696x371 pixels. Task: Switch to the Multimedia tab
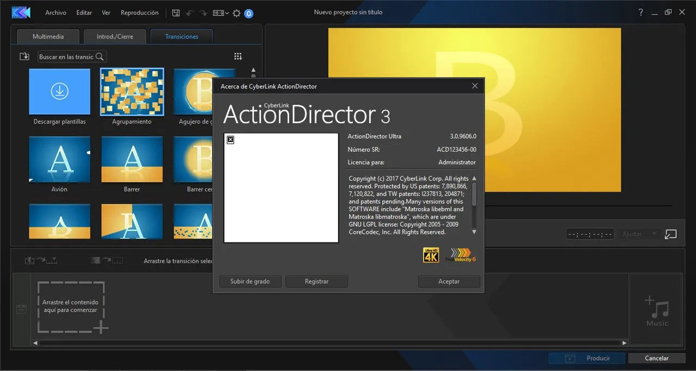[x=48, y=36]
